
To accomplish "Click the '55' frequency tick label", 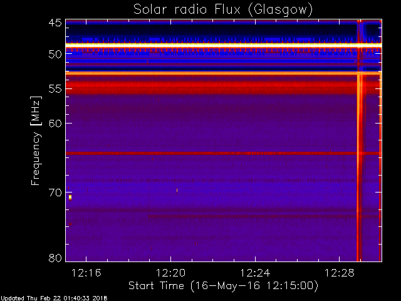I will tap(55, 89).
